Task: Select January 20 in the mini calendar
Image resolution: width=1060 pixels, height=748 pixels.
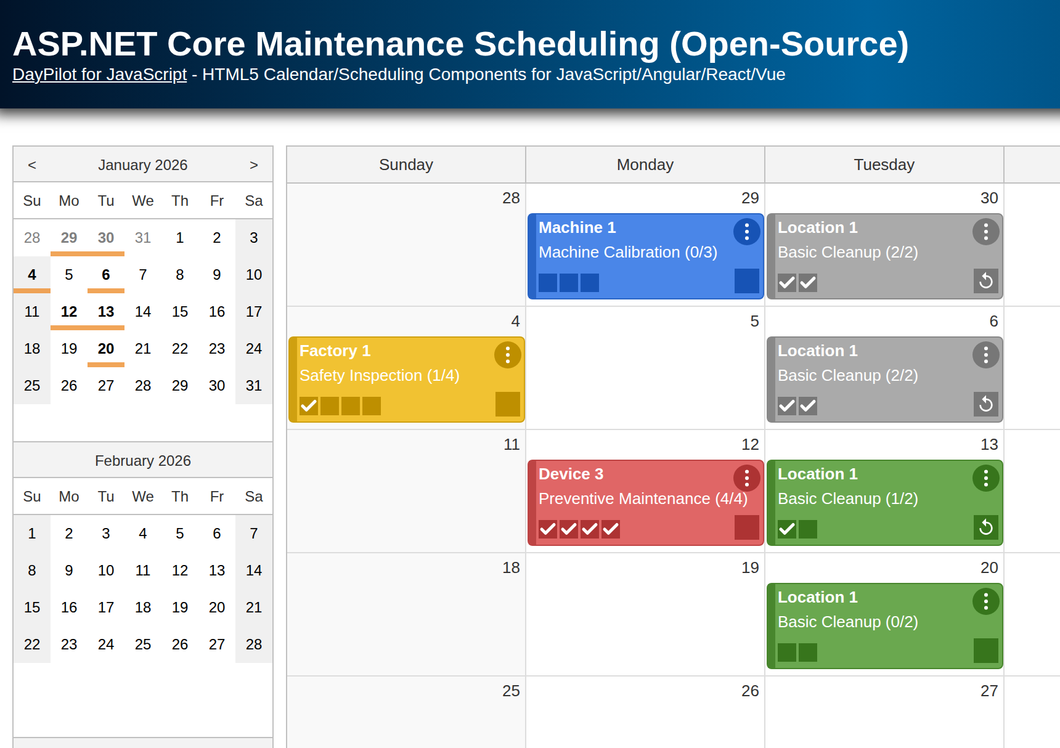Action: point(105,349)
